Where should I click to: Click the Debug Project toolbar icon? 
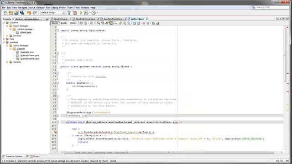click(x=86, y=13)
